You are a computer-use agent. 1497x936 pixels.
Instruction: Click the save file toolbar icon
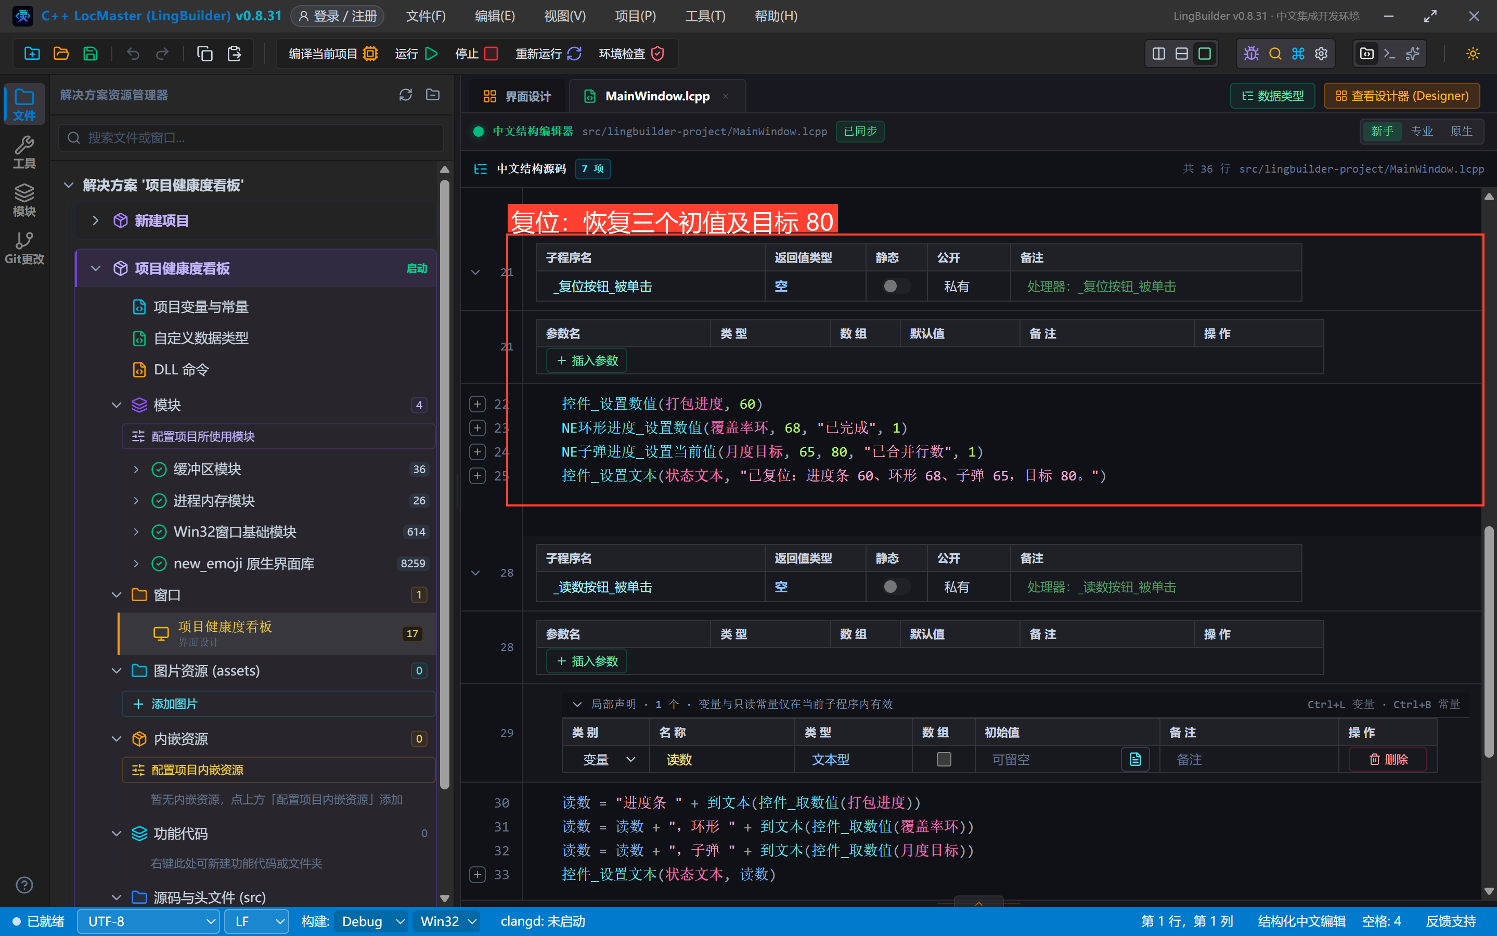click(91, 54)
